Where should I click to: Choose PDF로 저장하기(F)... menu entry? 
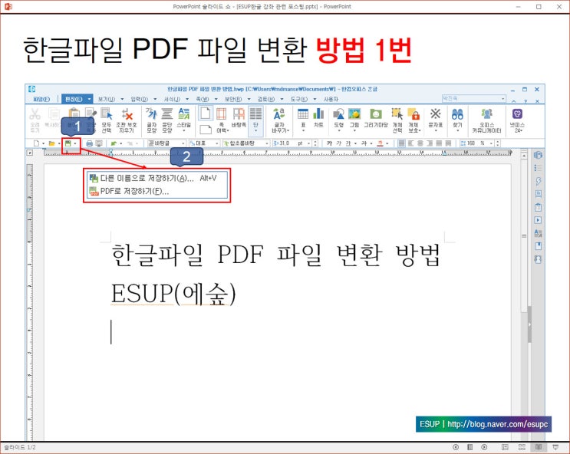(134, 191)
